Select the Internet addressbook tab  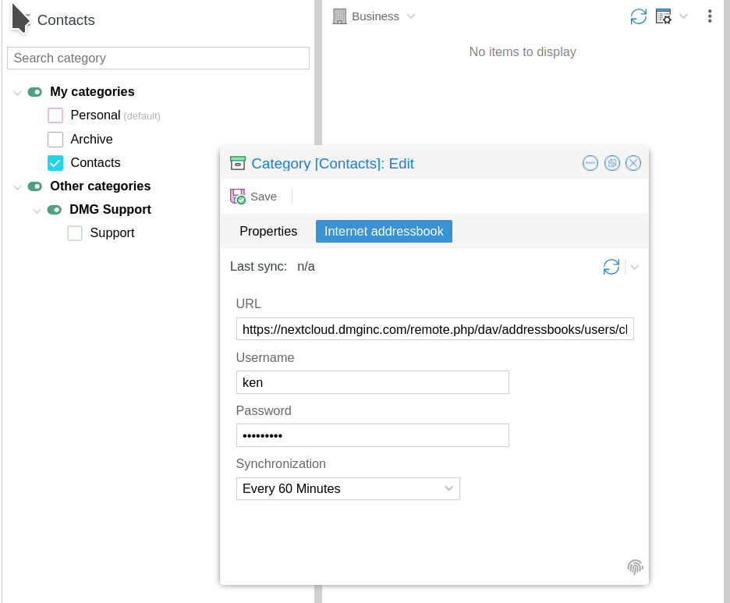tap(384, 232)
